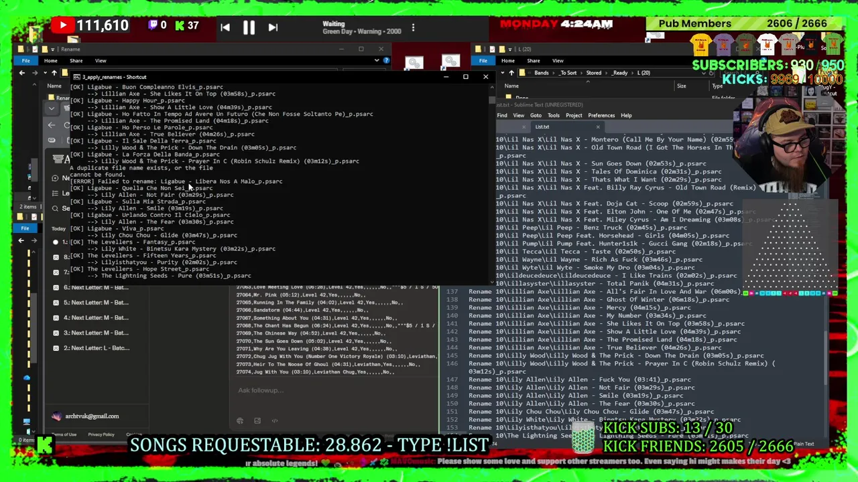
Task: Open chat '6.: Next Letter: M - Bat...'
Action: coord(96,287)
